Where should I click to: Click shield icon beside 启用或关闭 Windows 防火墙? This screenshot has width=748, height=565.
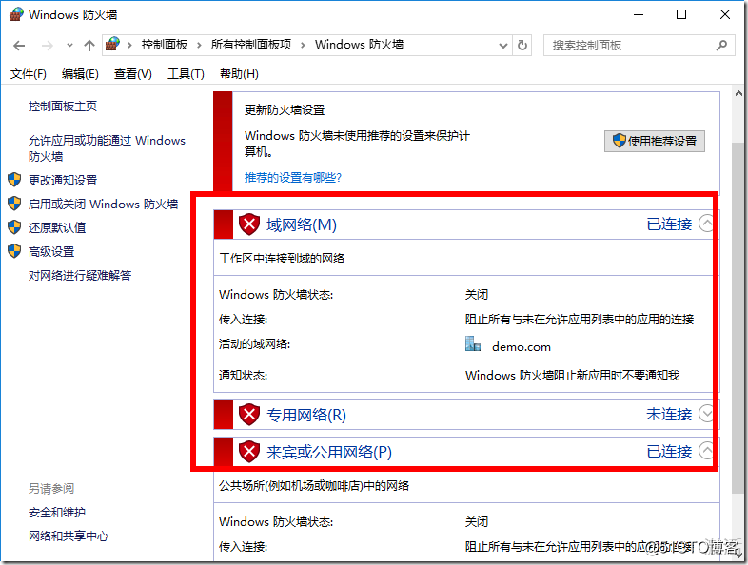coord(14,204)
